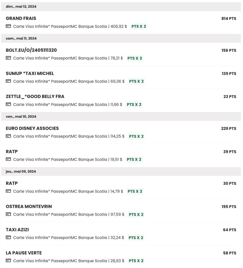This screenshot has height=268, width=243.
Task: Click the card icon under BOLT.EU/O/2405111320
Action: click(8, 58)
